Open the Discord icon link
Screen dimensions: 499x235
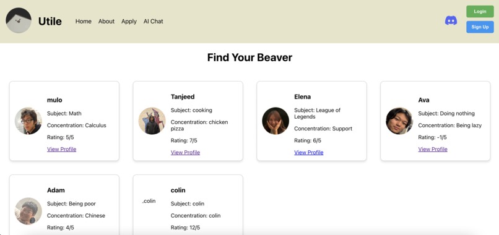[451, 20]
